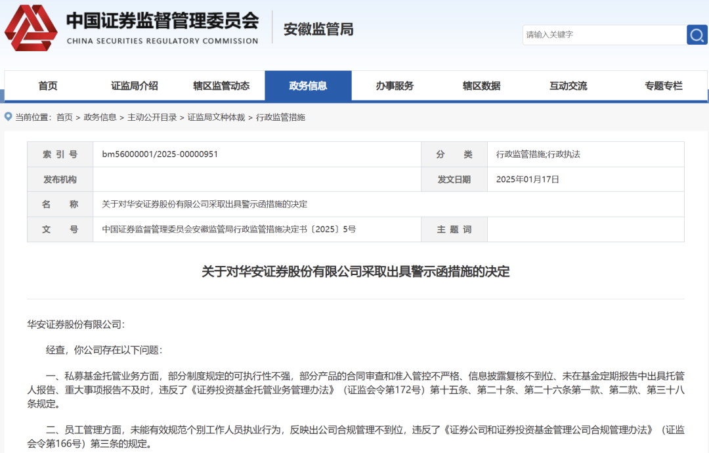This screenshot has height=453, width=709.
Task: Open the 首页 navigation tab
Action: 48,86
